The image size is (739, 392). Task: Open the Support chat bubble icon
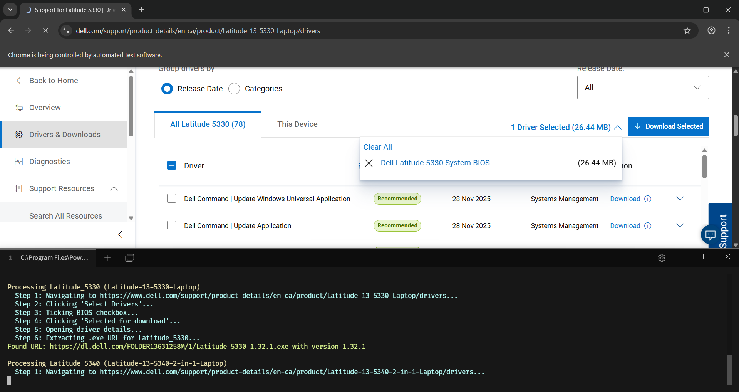711,234
